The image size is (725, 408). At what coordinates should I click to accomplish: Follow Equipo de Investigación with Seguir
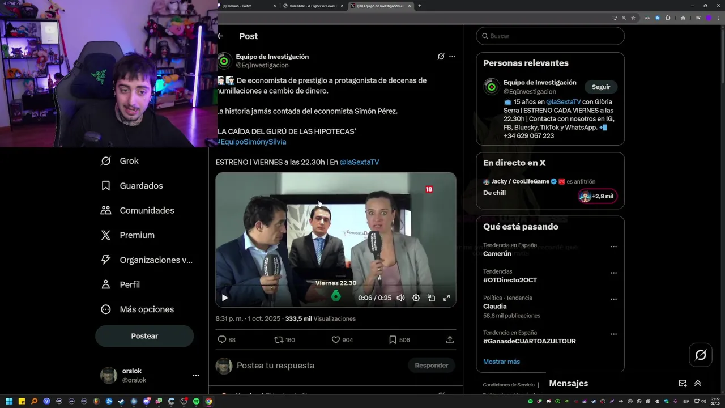601,87
